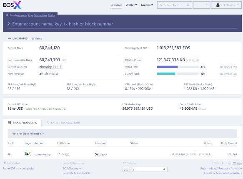Click the Keys link in search hint
The height and width of the screenshot is (179, 243).
pos(30,15)
